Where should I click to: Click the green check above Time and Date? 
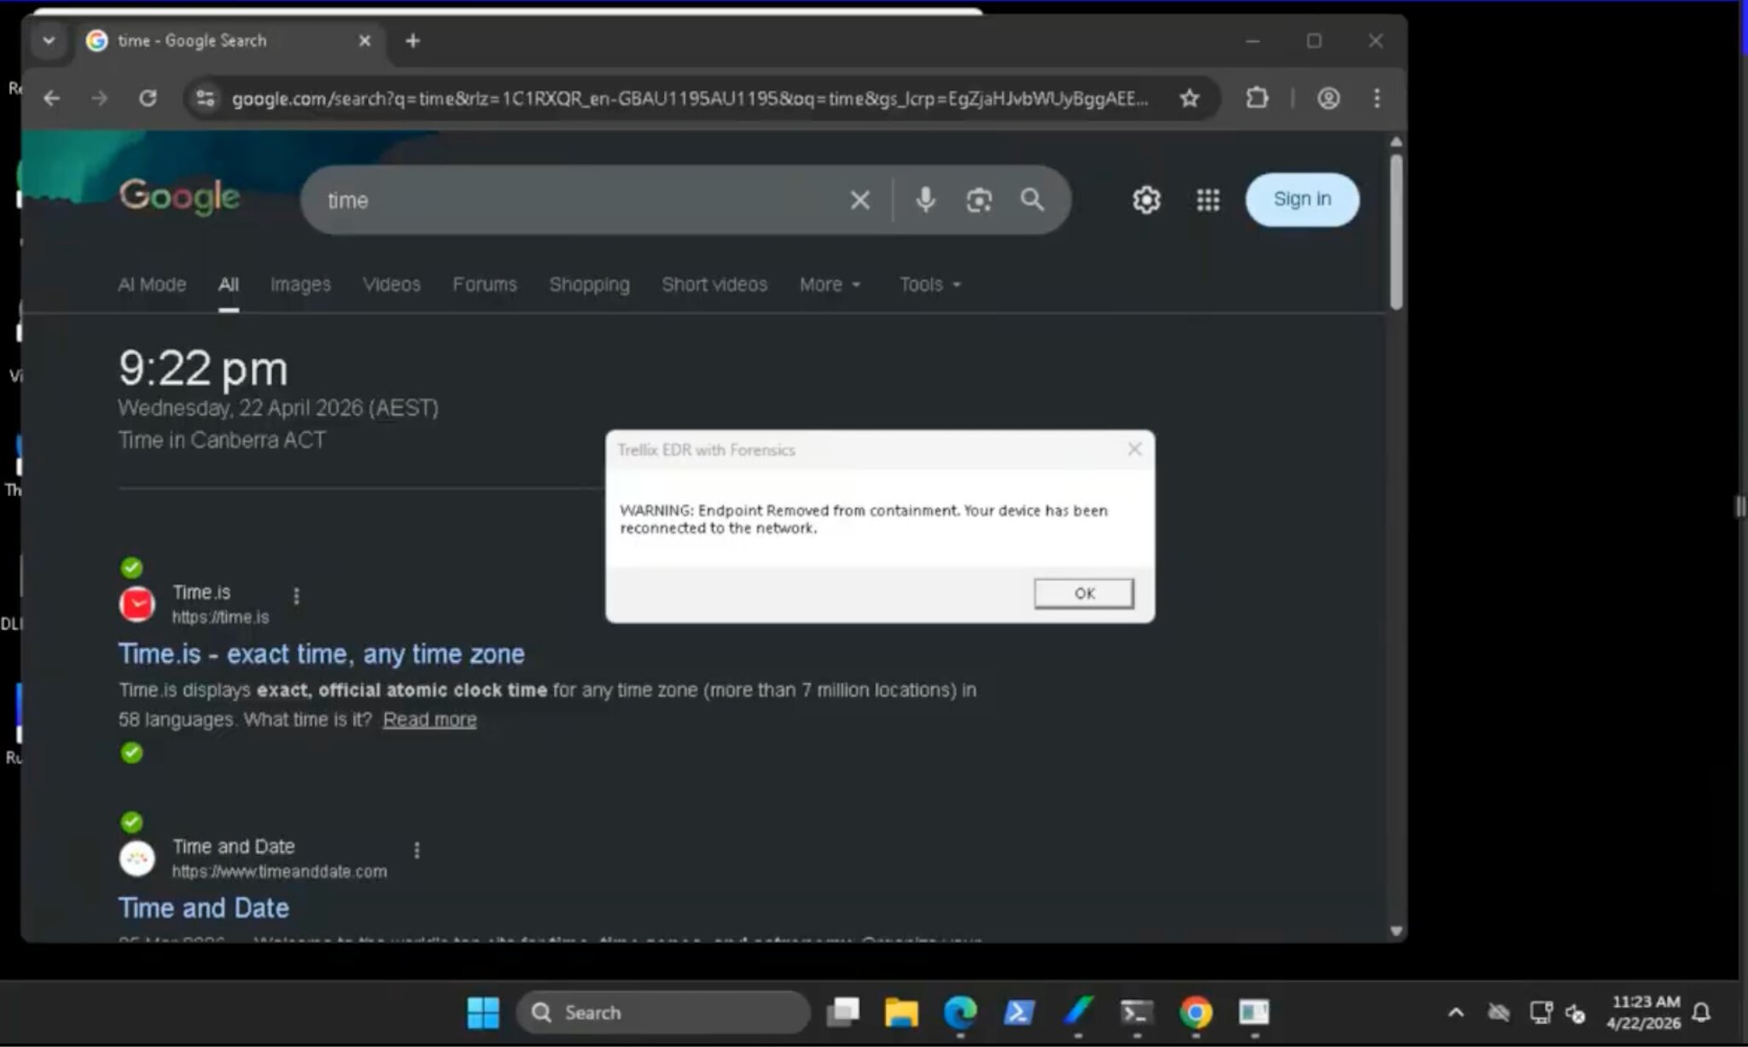131,822
